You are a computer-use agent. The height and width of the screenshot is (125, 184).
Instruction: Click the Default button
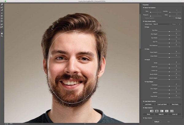click(x=157, y=122)
